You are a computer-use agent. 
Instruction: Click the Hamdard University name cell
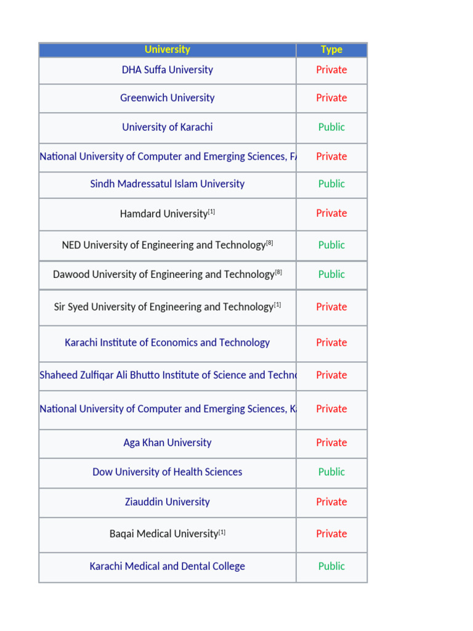pyautogui.click(x=163, y=214)
